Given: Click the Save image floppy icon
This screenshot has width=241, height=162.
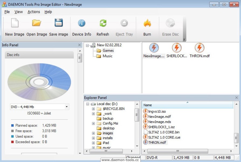Looking at the screenshot, I should click(58, 23).
